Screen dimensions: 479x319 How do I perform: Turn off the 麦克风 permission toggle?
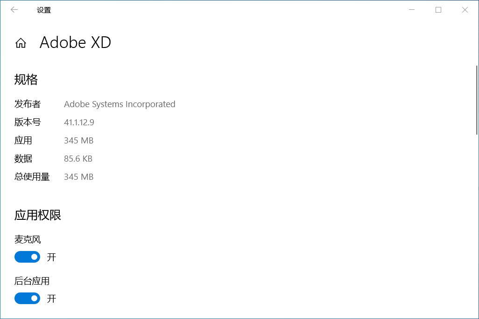point(27,257)
